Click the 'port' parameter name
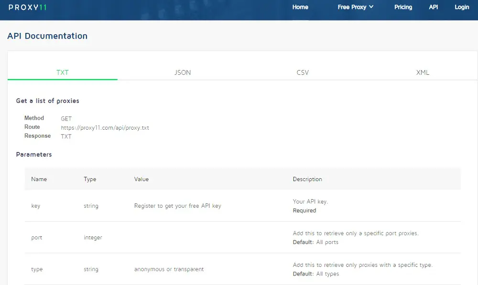The height and width of the screenshot is (285, 478). 37,238
